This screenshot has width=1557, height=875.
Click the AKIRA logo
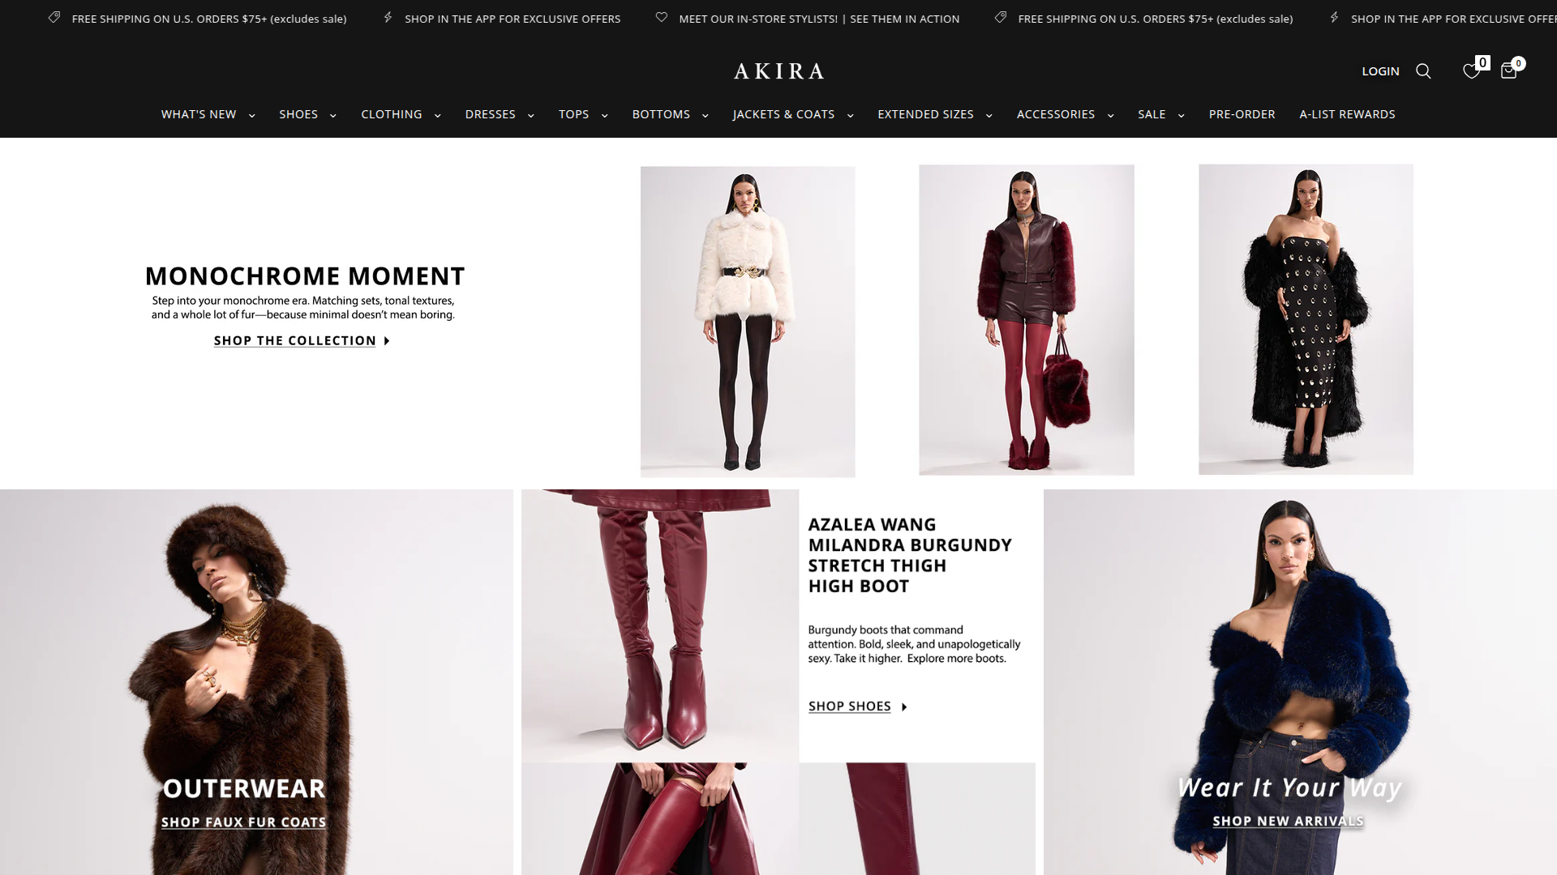[778, 71]
